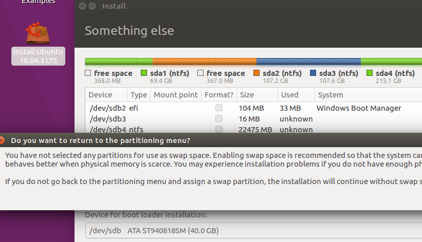
Task: Click the Mount point column header
Action: coord(176,95)
